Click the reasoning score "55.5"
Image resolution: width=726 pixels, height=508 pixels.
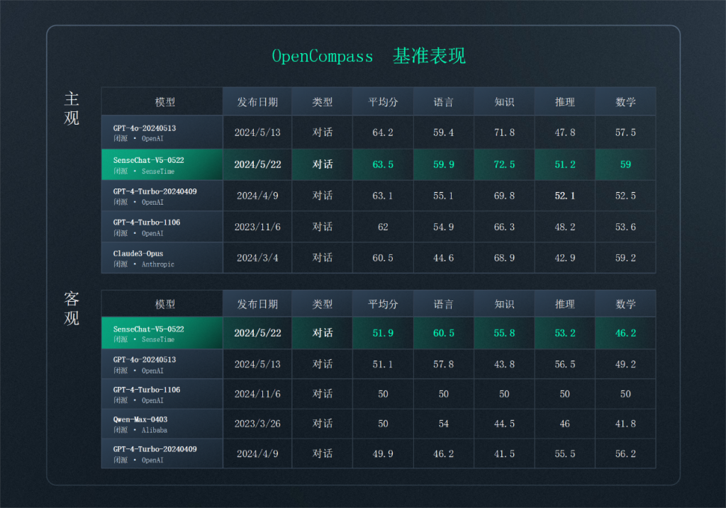pyautogui.click(x=565, y=453)
